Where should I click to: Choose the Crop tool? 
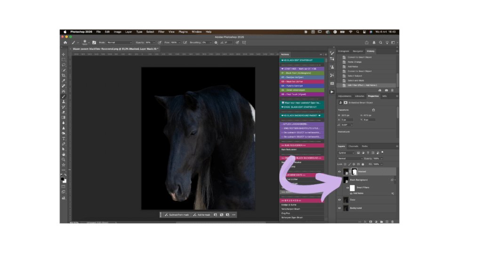point(64,75)
